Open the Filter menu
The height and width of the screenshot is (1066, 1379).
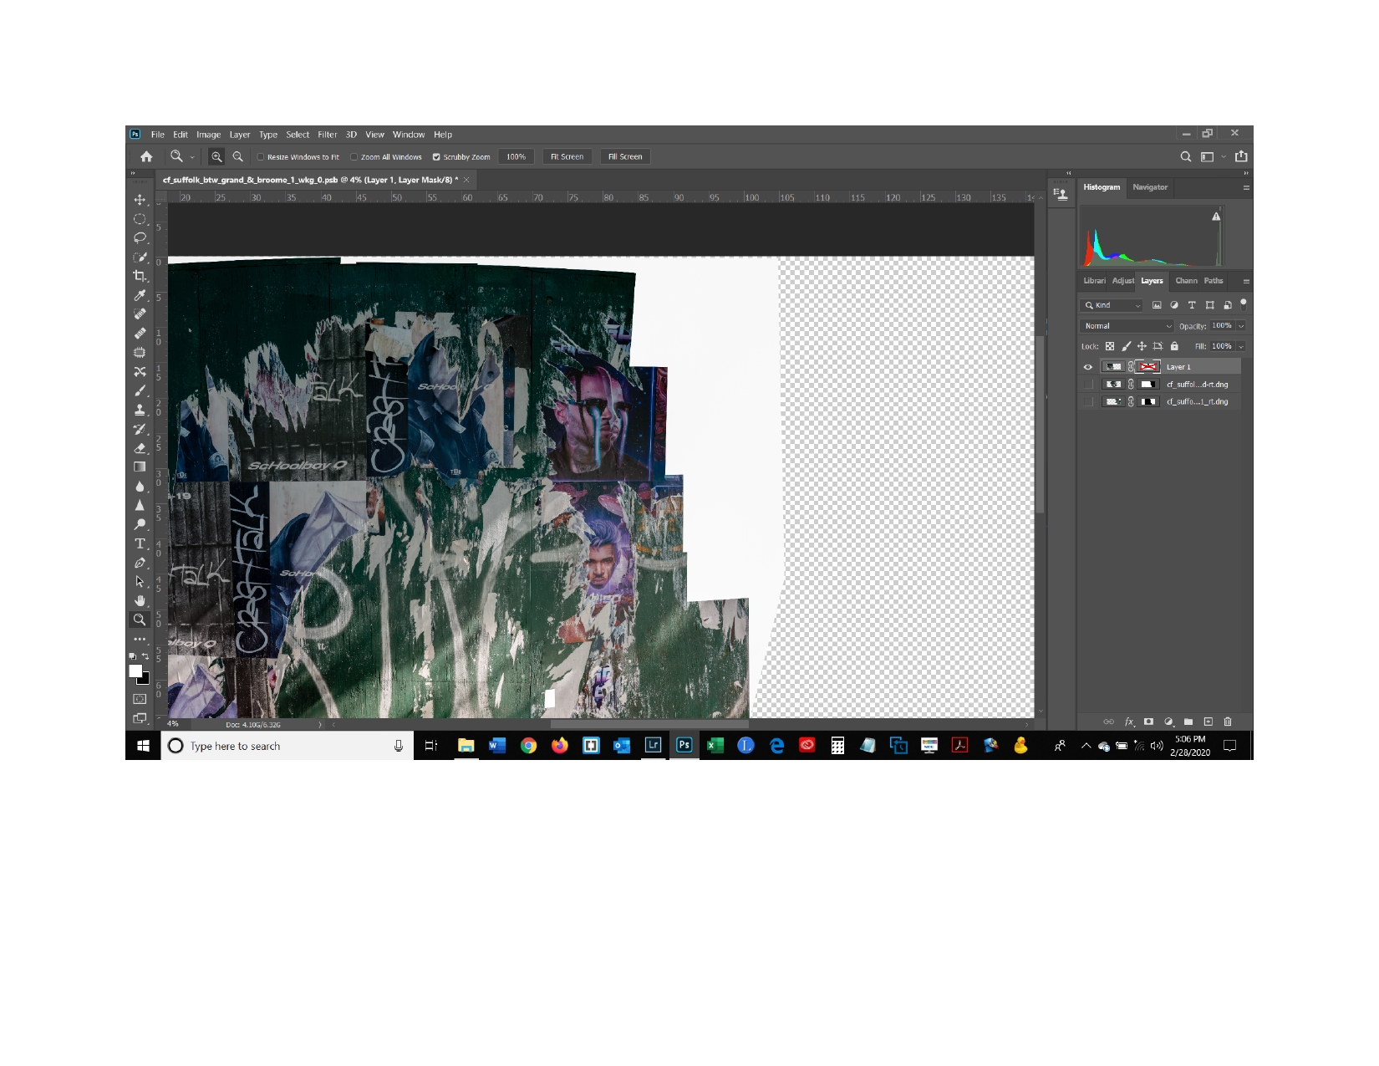point(327,135)
